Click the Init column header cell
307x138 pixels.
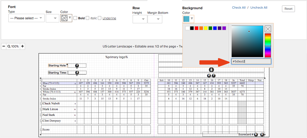161,80
